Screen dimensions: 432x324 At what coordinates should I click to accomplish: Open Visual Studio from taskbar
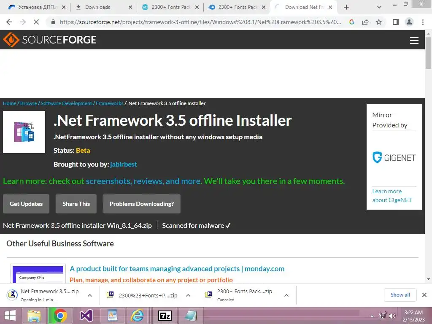pyautogui.click(x=86, y=316)
